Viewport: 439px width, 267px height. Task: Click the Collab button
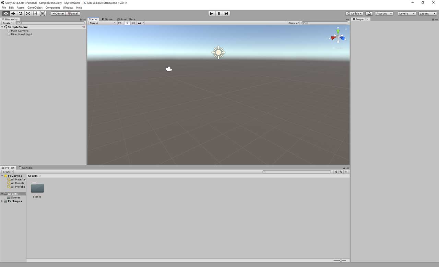[354, 14]
